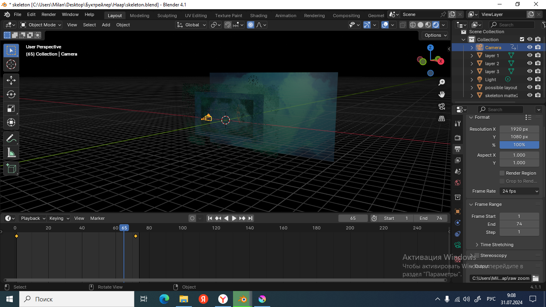Click the Resolution percentage 100% slider
Screen dimensions: 546x307
coord(519,145)
